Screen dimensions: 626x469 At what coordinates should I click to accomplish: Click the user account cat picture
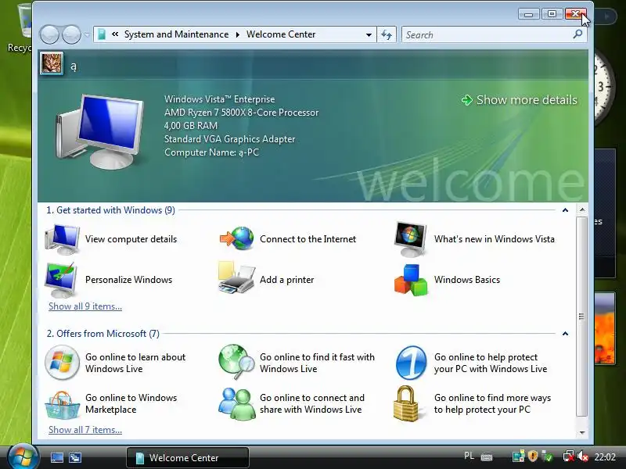point(52,63)
